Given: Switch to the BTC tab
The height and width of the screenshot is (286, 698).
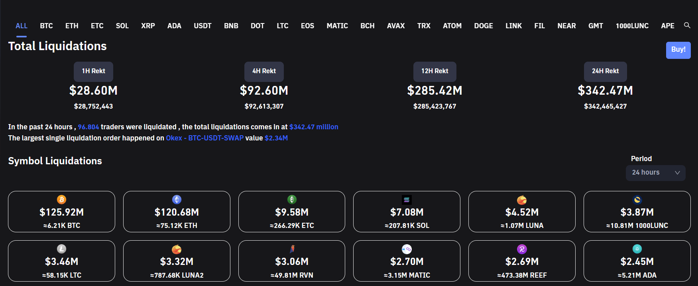Looking at the screenshot, I should [46, 26].
